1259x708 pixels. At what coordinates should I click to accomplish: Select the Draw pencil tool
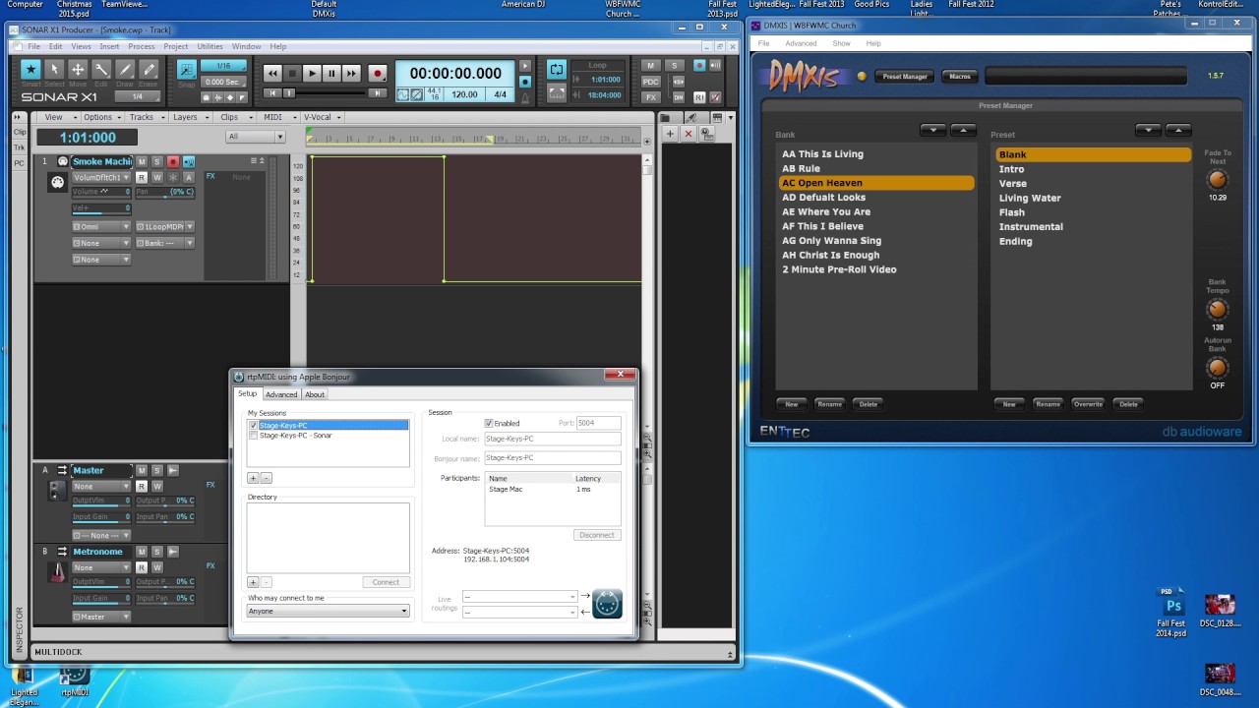click(x=125, y=69)
